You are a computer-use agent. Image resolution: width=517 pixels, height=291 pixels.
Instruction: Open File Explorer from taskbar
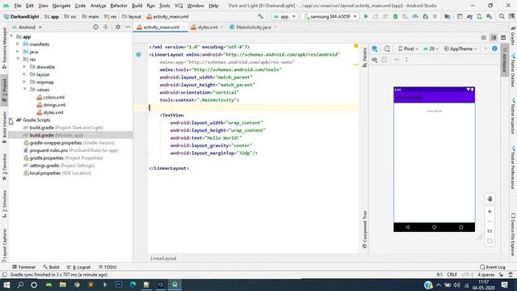coord(63,285)
